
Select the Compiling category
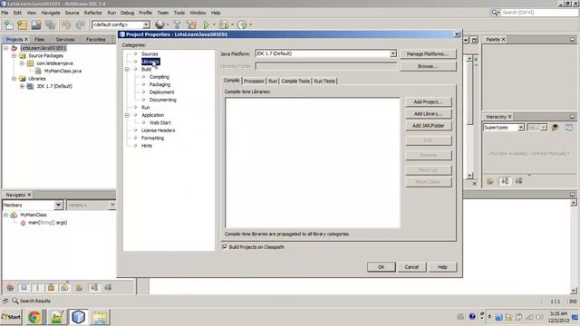[159, 77]
